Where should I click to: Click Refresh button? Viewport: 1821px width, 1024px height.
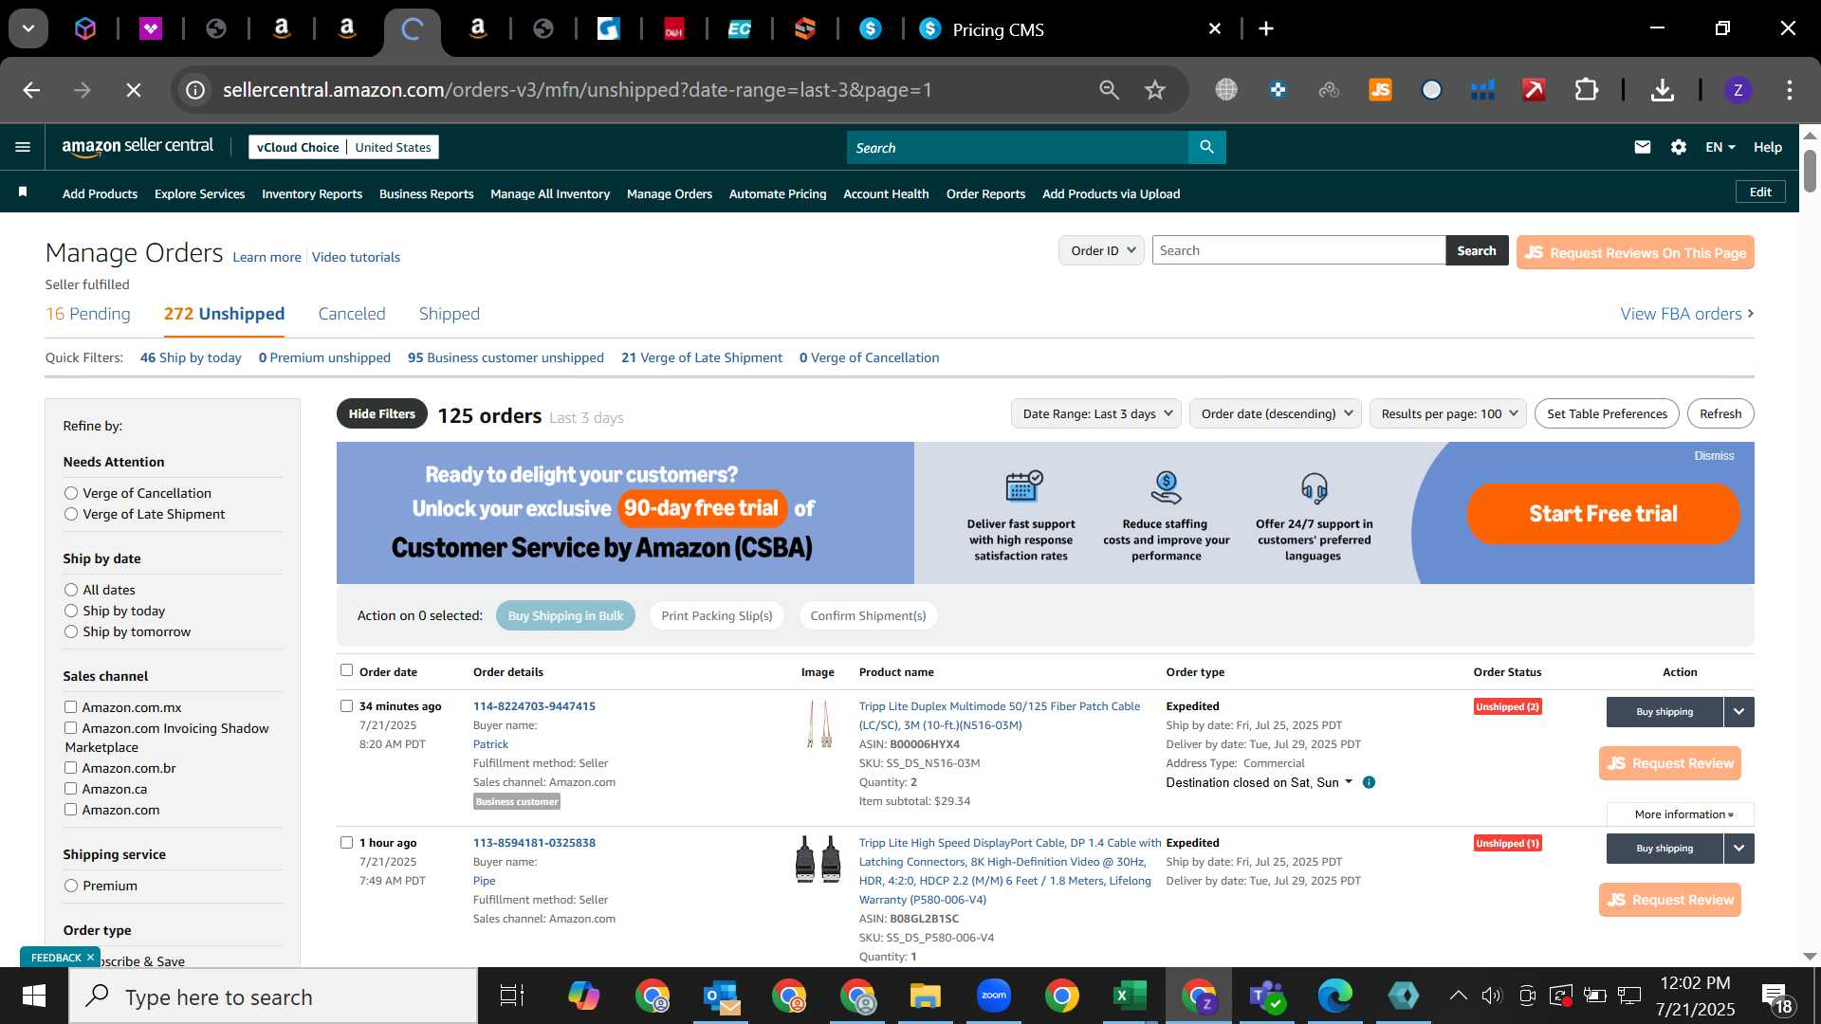[x=1720, y=413]
